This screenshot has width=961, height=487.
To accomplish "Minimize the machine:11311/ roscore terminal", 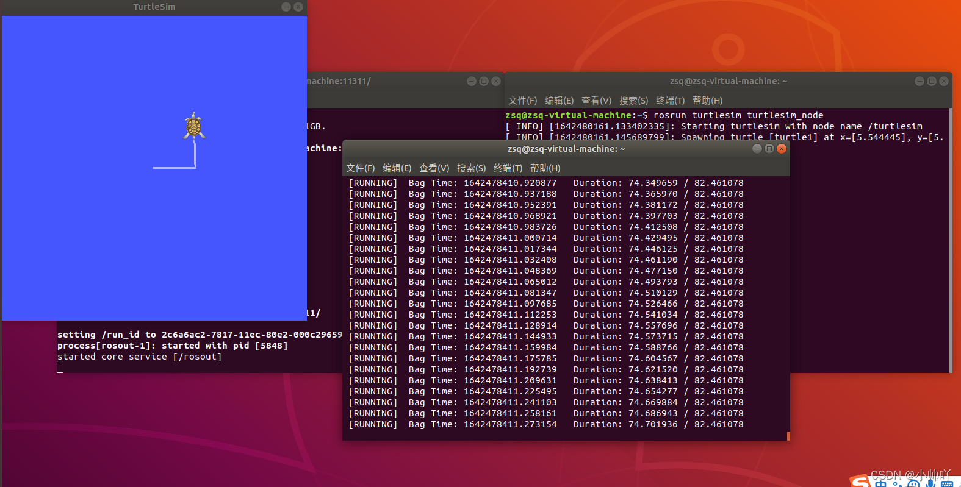I will tap(472, 81).
